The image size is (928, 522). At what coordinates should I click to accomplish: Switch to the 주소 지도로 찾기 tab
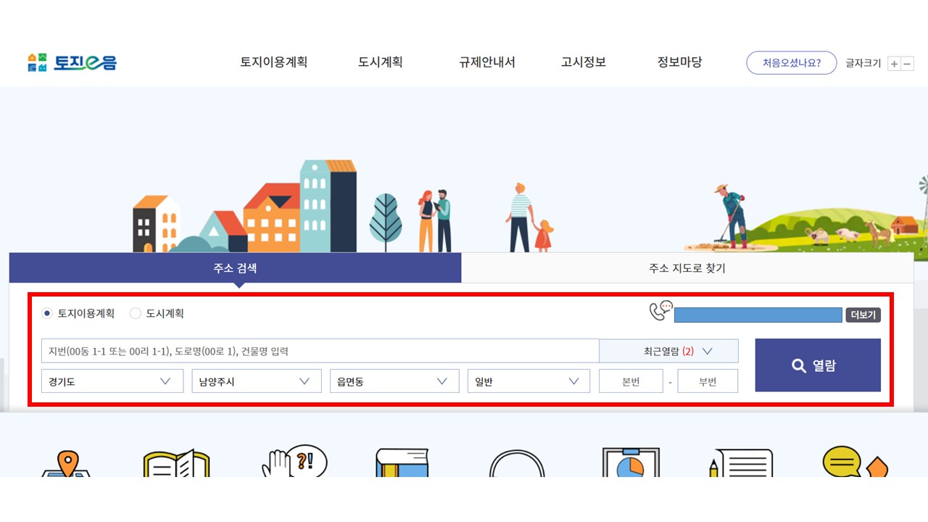(687, 268)
